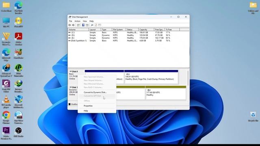Click the 142.17 GB free space cell
Screen dimensions: 260x146
pos(159,38)
